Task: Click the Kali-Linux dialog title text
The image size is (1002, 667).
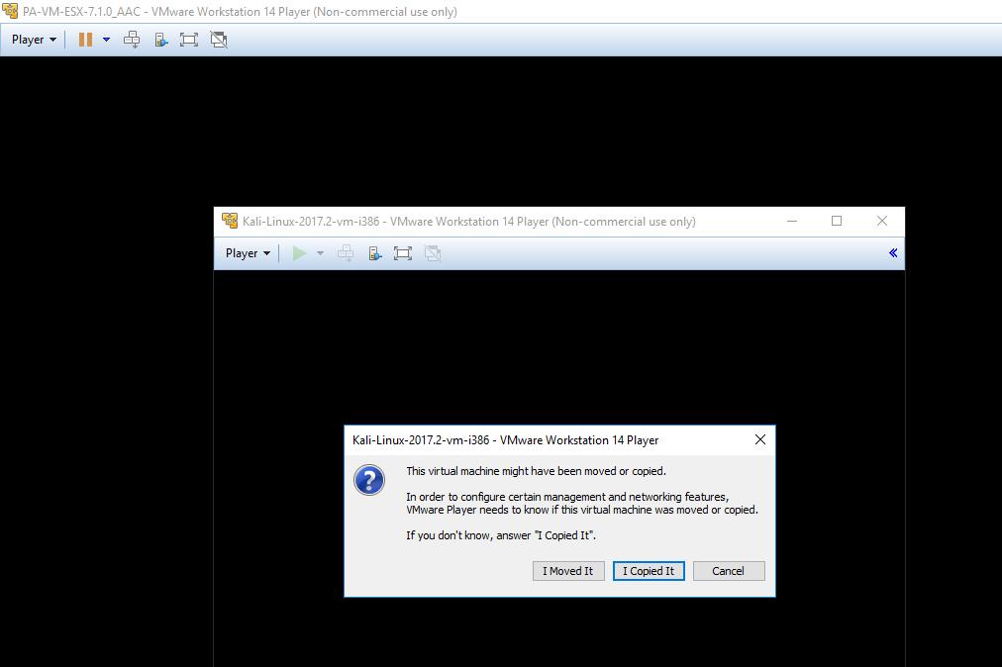Action: [506, 440]
